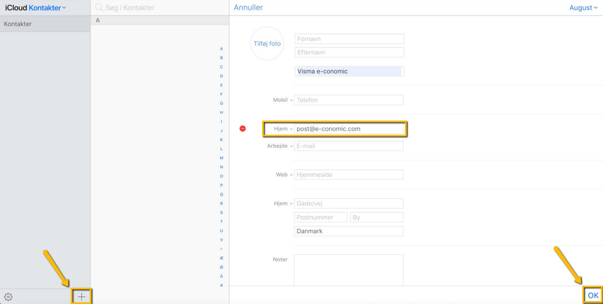Click the Noter text area

tap(348, 270)
